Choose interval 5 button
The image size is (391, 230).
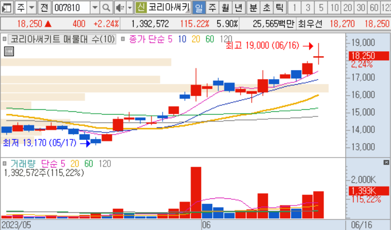pyautogui.click(x=321, y=7)
